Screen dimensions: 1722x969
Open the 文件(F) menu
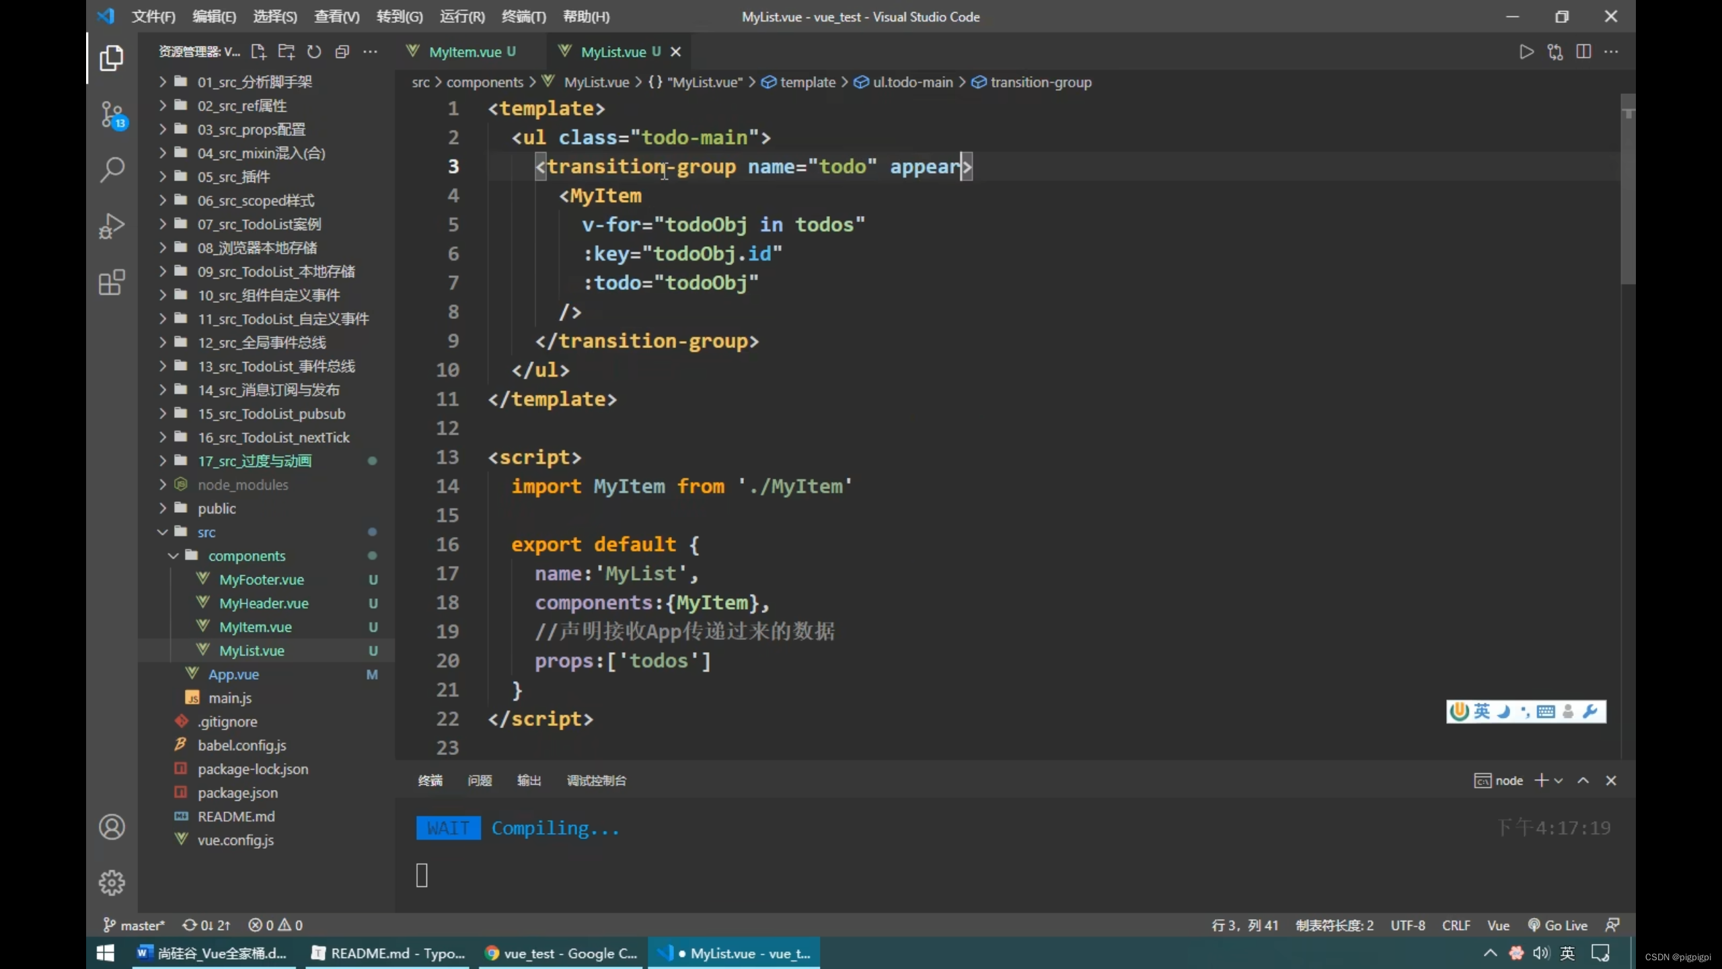153,17
